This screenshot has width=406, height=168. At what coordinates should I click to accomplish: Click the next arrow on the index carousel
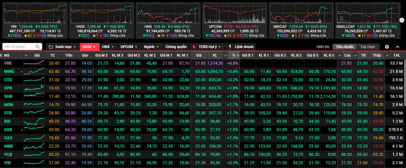[x=402, y=19]
